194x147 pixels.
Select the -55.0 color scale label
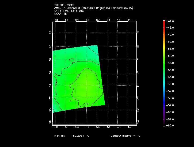171,77
